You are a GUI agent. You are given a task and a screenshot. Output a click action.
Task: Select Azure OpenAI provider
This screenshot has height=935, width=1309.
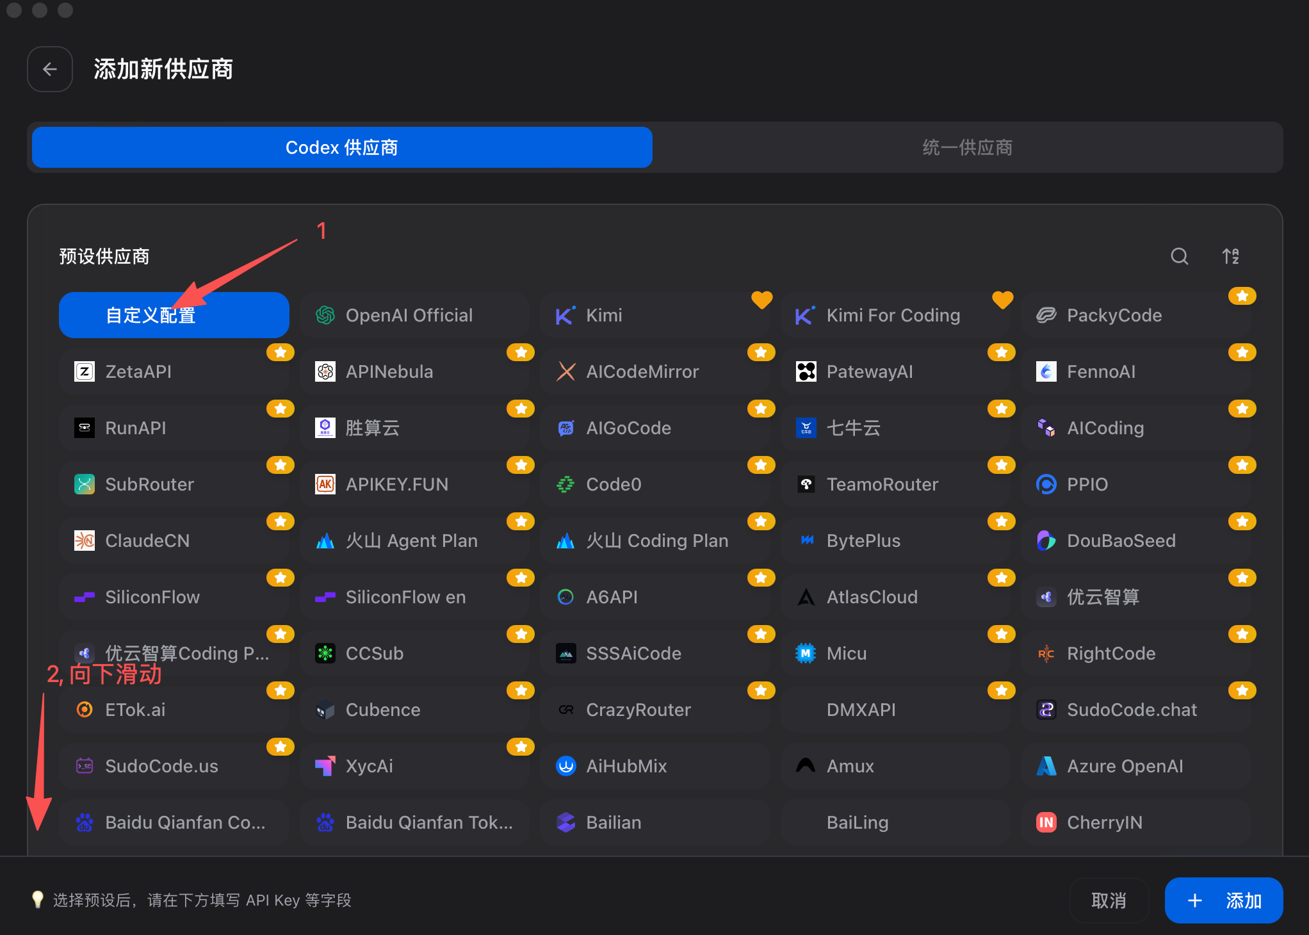pyautogui.click(x=1136, y=766)
